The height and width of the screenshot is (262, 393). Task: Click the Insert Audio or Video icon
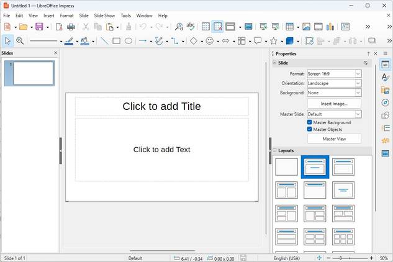tap(318, 27)
